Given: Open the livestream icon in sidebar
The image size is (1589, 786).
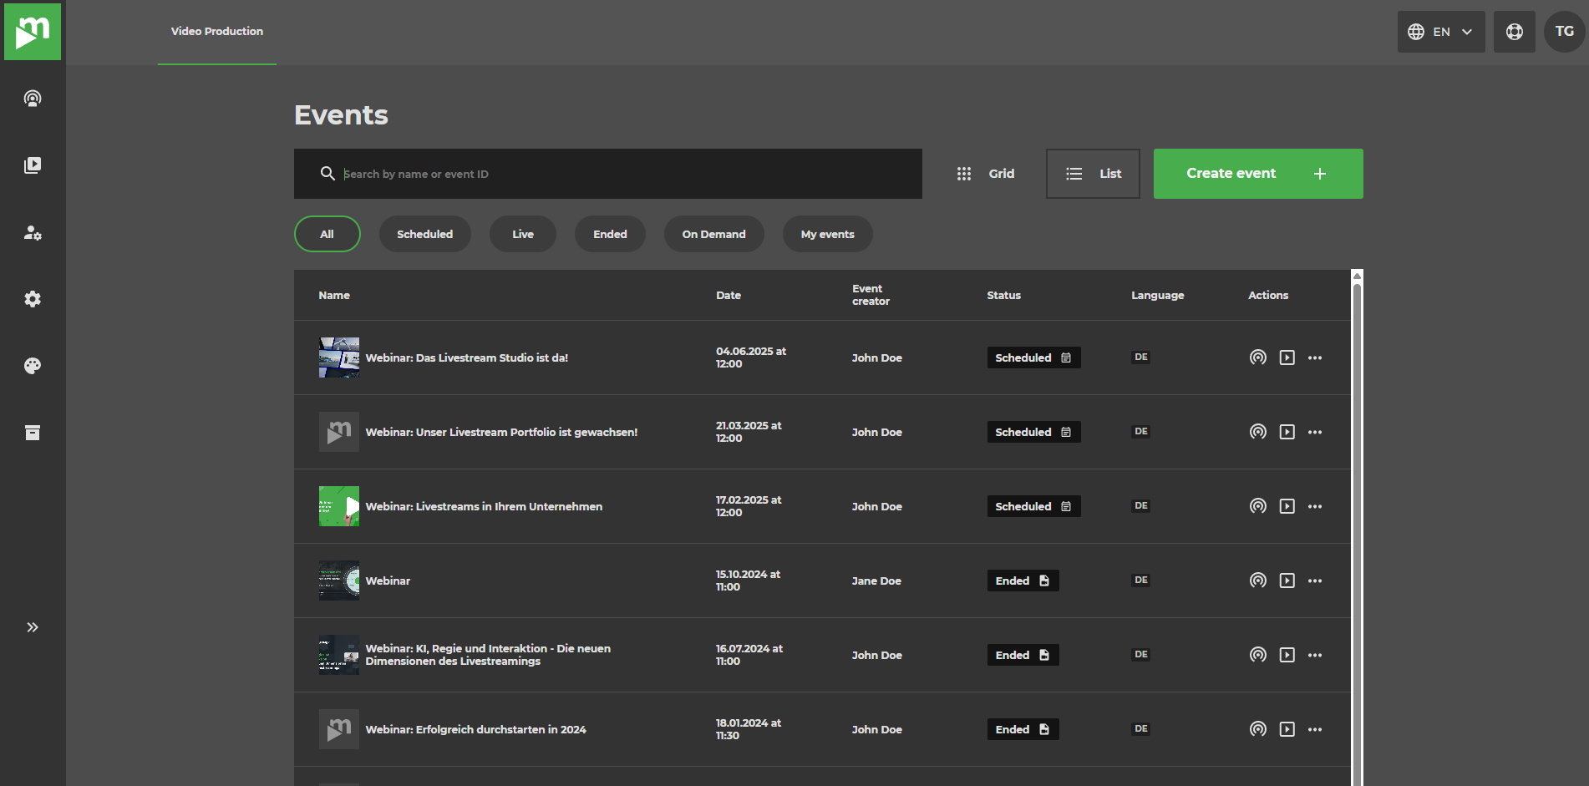Looking at the screenshot, I should coord(33,99).
